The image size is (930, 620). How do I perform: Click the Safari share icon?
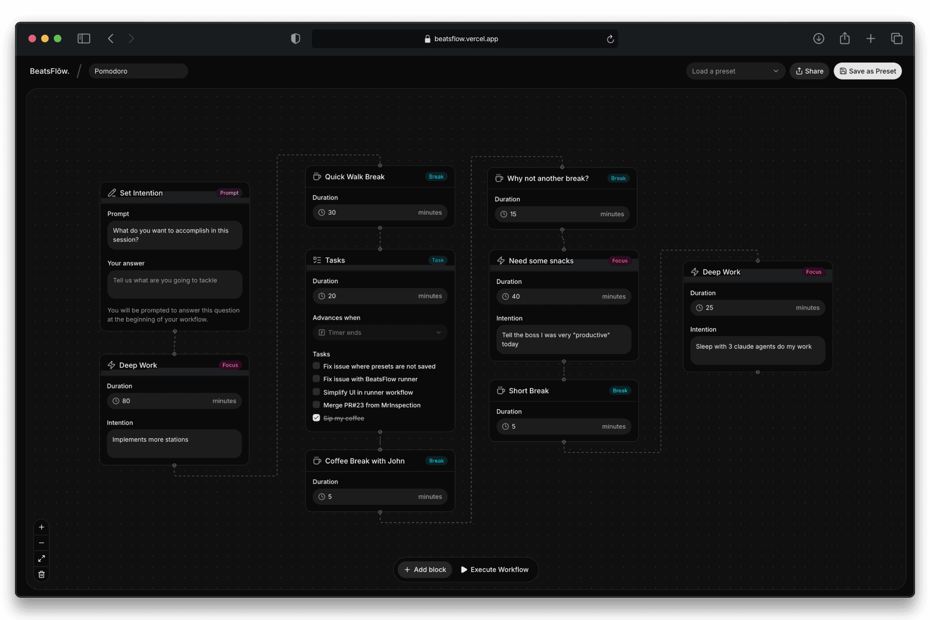(845, 38)
